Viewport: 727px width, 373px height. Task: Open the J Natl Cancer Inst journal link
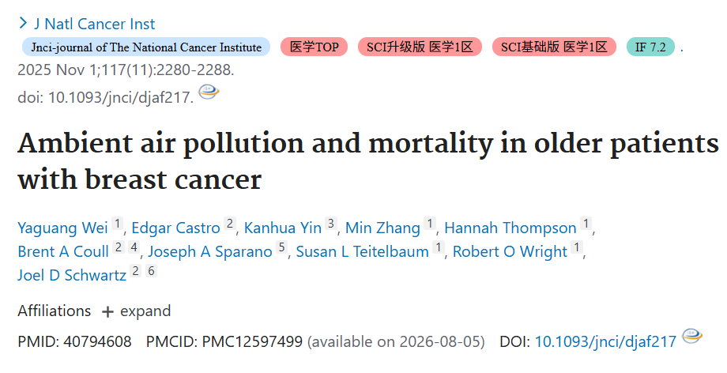95,24
